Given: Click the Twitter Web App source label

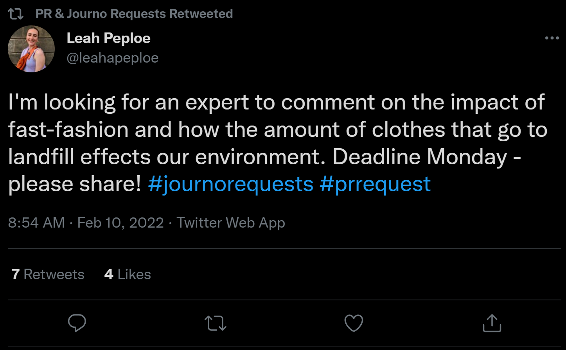Looking at the screenshot, I should (x=231, y=223).
